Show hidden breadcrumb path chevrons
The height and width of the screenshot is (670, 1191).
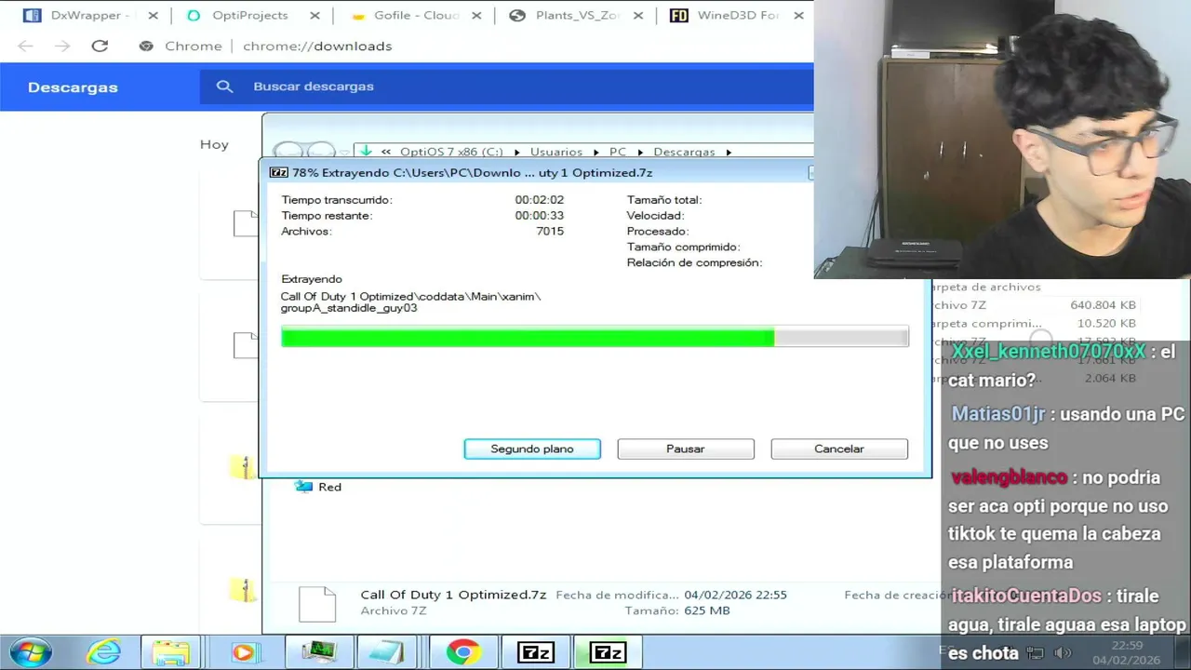[386, 152]
